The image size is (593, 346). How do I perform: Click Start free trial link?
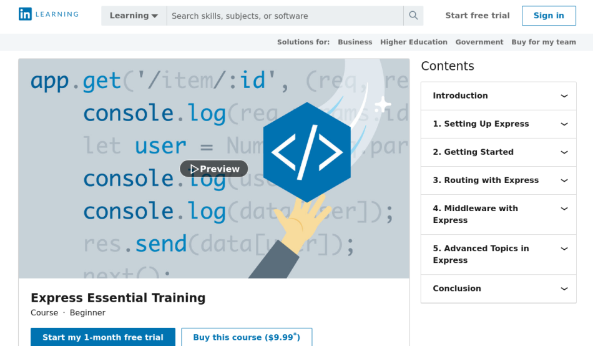478,16
